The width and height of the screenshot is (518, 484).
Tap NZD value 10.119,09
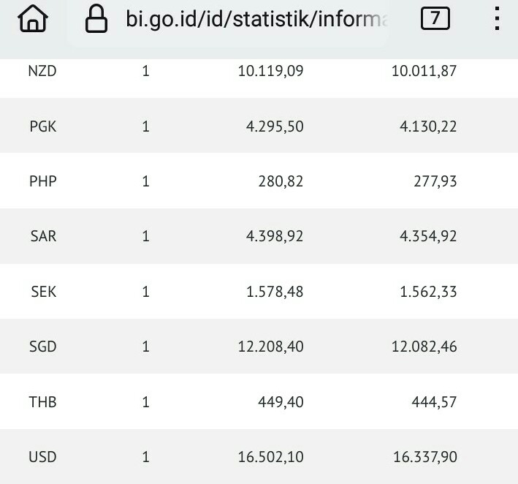click(x=270, y=71)
